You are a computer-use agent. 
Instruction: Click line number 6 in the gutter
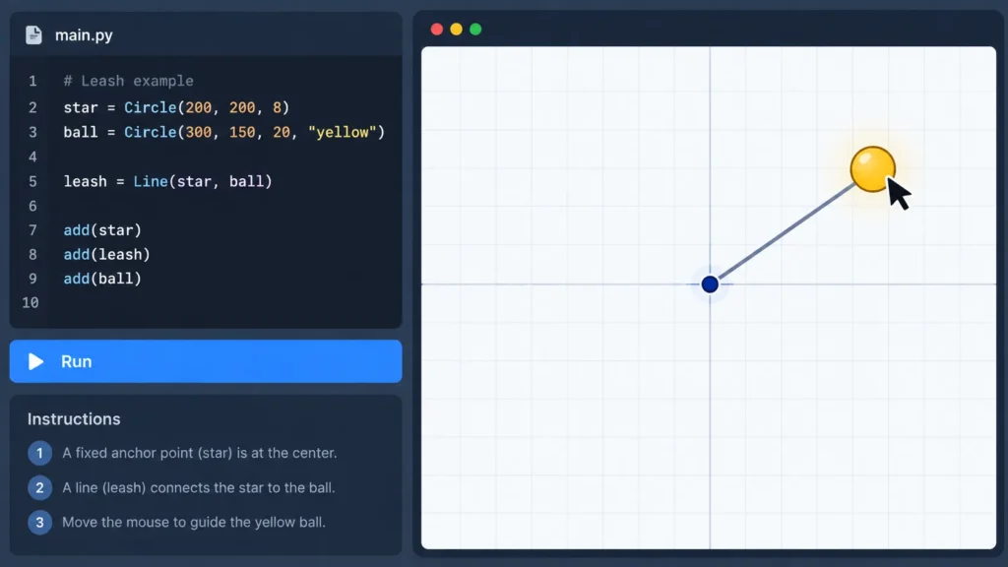(32, 206)
